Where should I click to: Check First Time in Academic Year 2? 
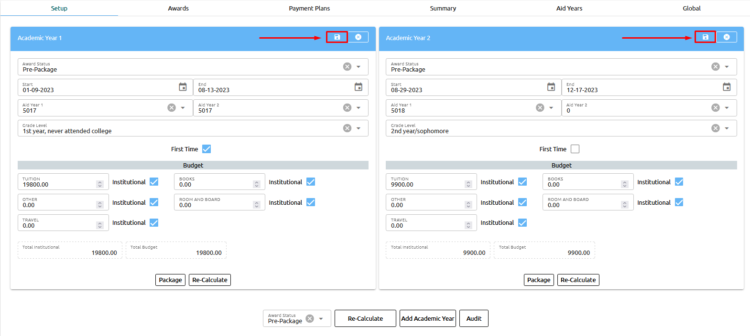575,149
